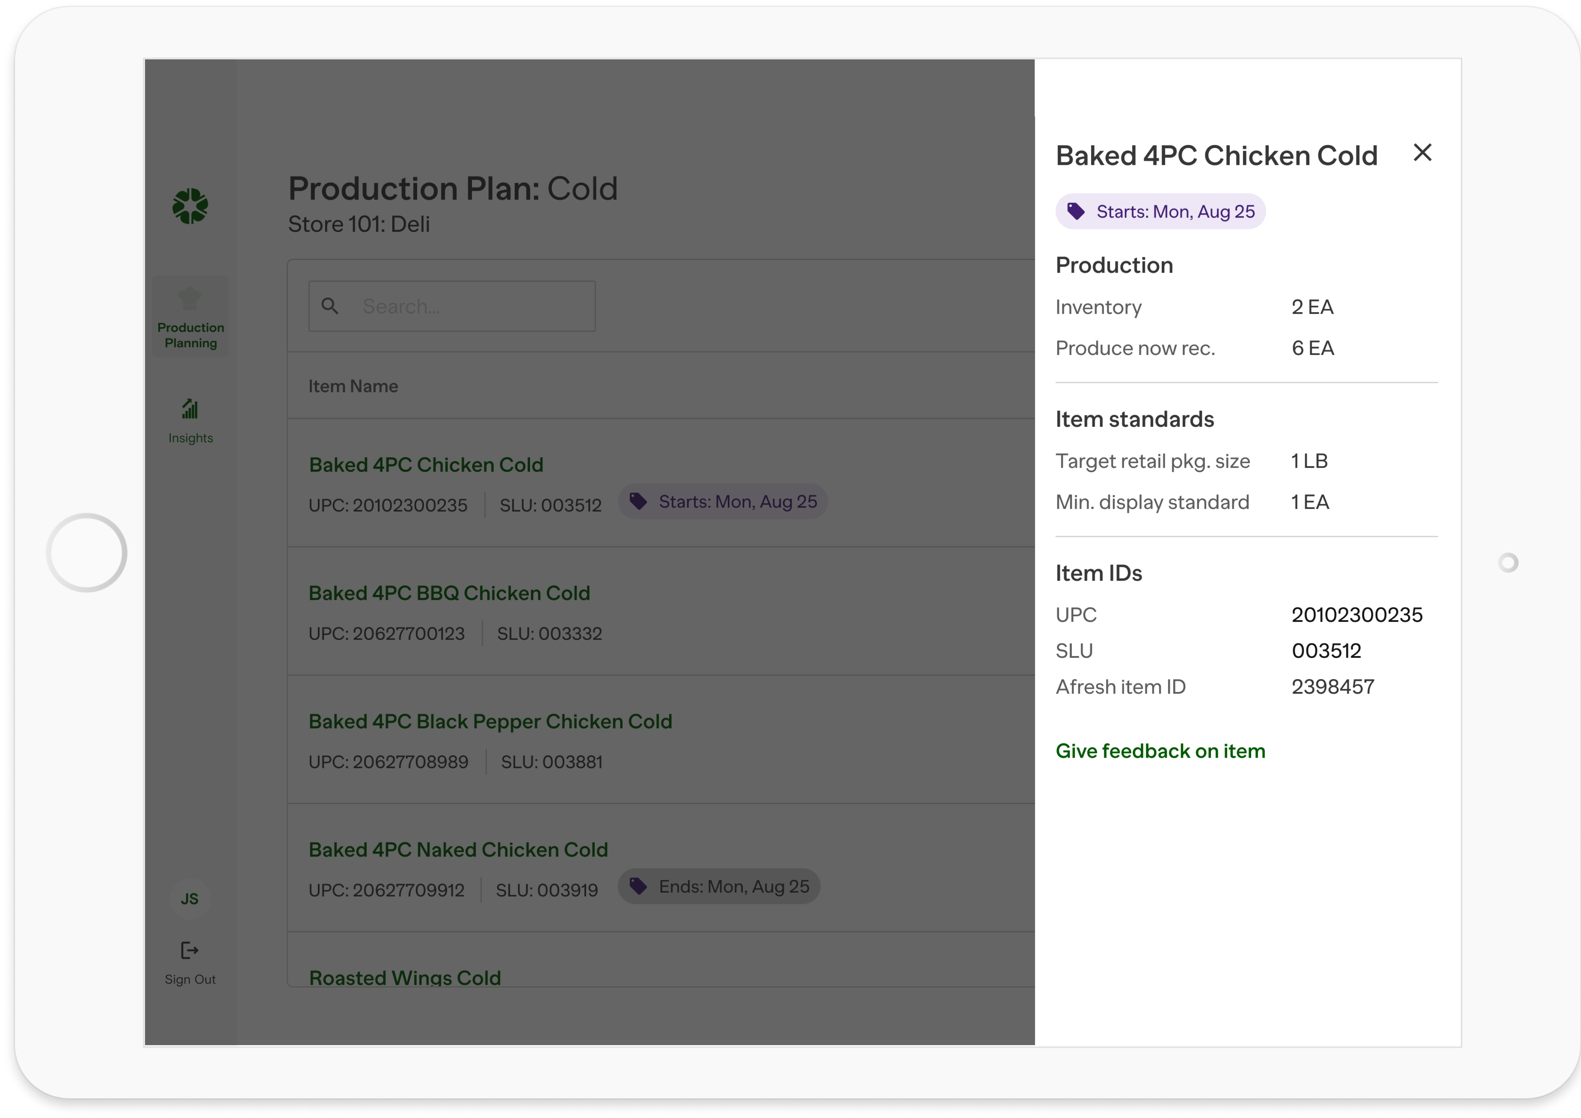This screenshot has width=1581, height=1118.
Task: Select the Baked 4PC BBQ Chicken Cold item
Action: click(449, 593)
